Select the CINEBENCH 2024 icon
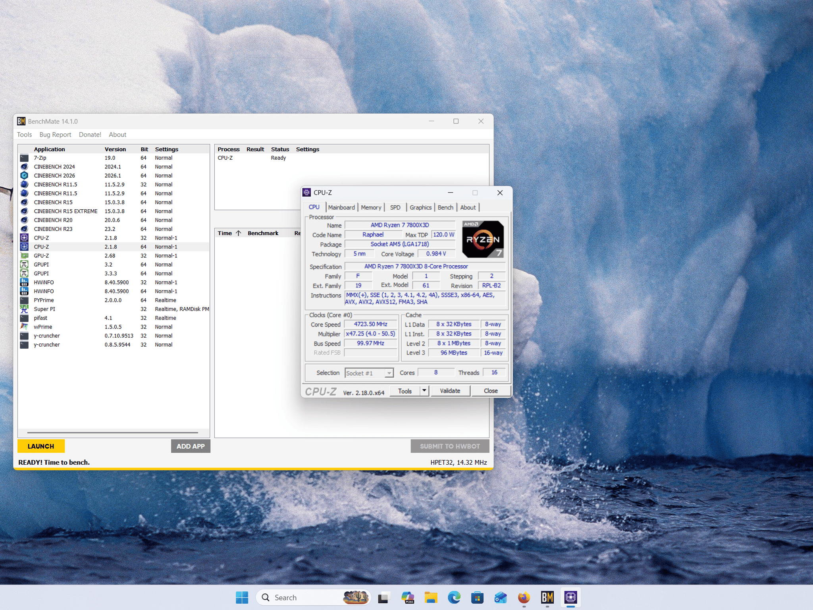 (x=24, y=167)
